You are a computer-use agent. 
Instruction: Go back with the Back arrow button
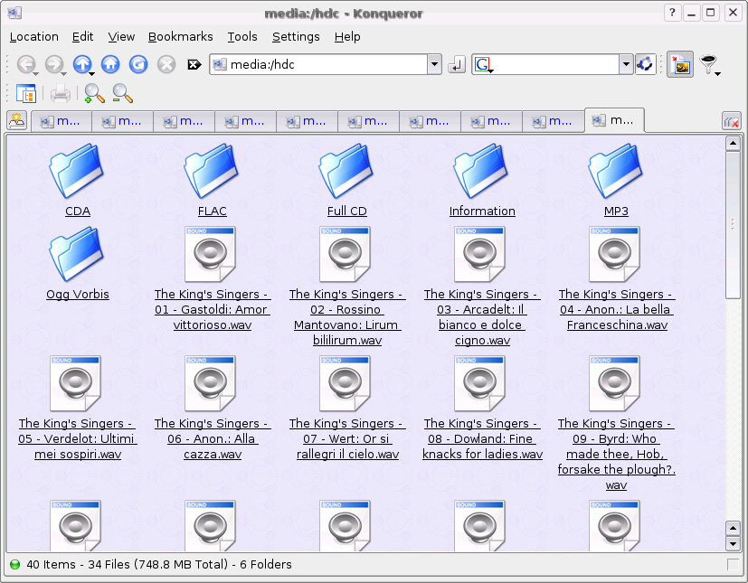(x=27, y=64)
